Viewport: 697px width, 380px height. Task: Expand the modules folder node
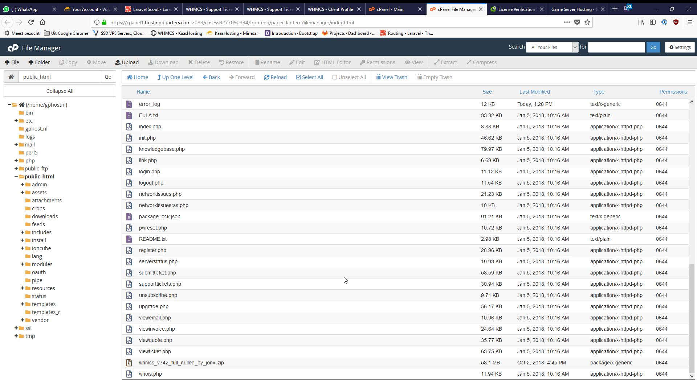tap(23, 264)
